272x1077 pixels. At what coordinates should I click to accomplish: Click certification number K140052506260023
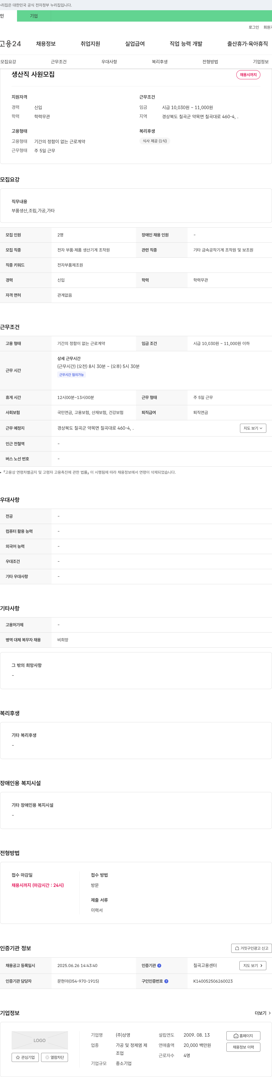(x=213, y=981)
